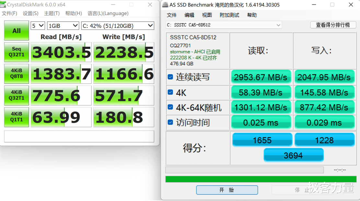Screen dimensions: 360x201
Task: Click the read score 1655
Action: (262, 140)
